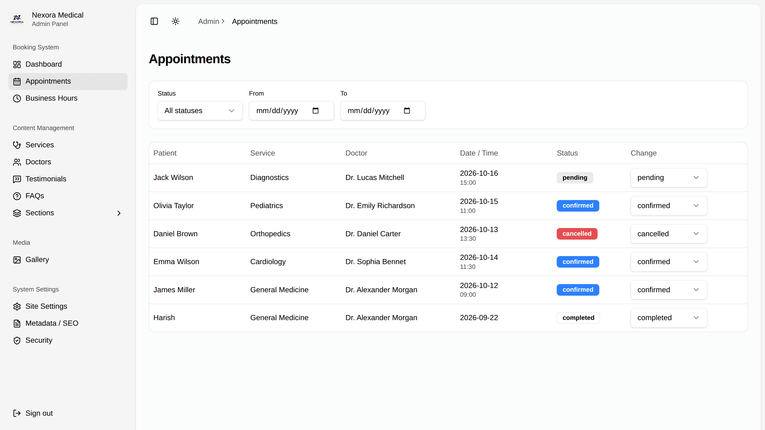Open the To date calendar picker icon
The height and width of the screenshot is (430, 765).
pyautogui.click(x=407, y=110)
